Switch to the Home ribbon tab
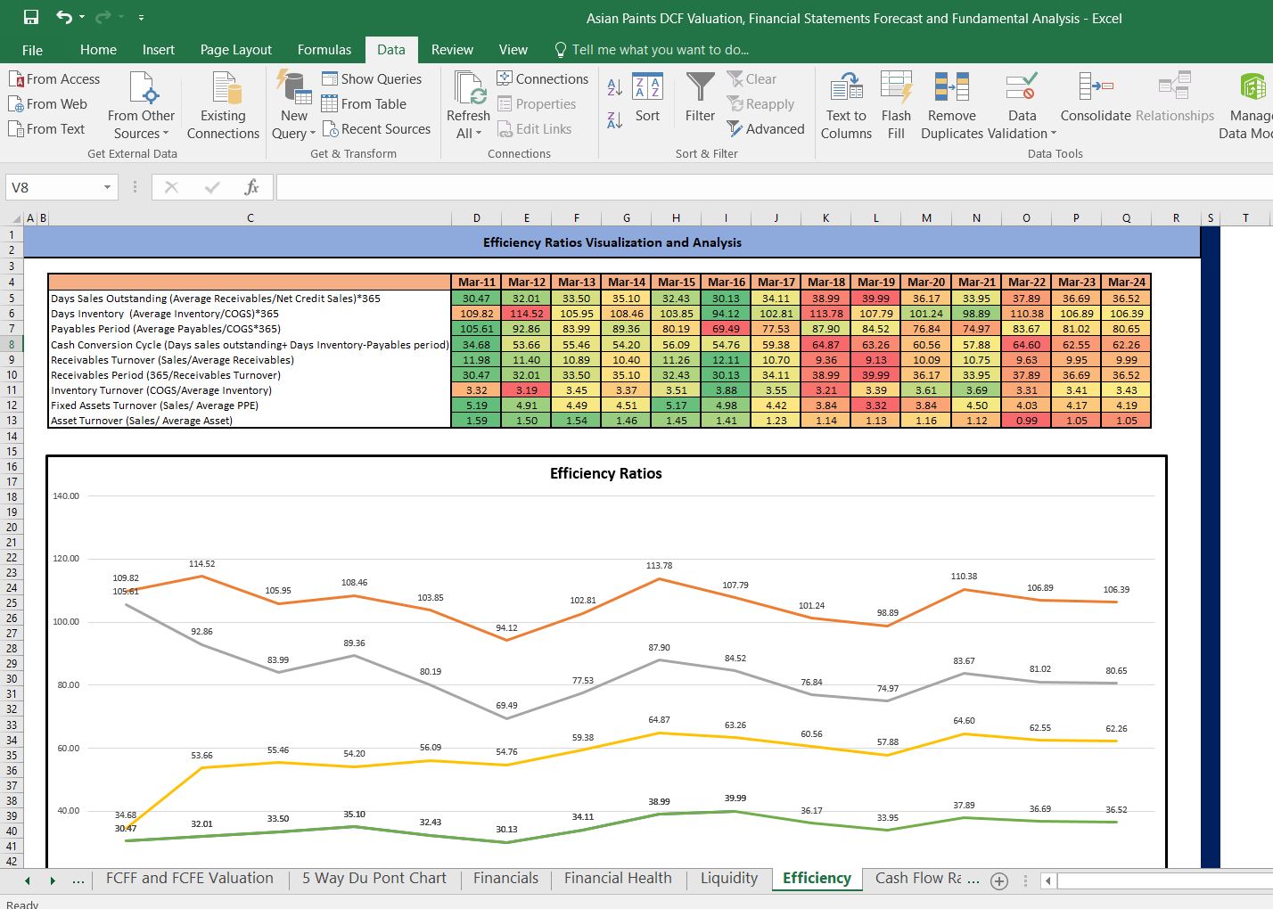 click(98, 50)
